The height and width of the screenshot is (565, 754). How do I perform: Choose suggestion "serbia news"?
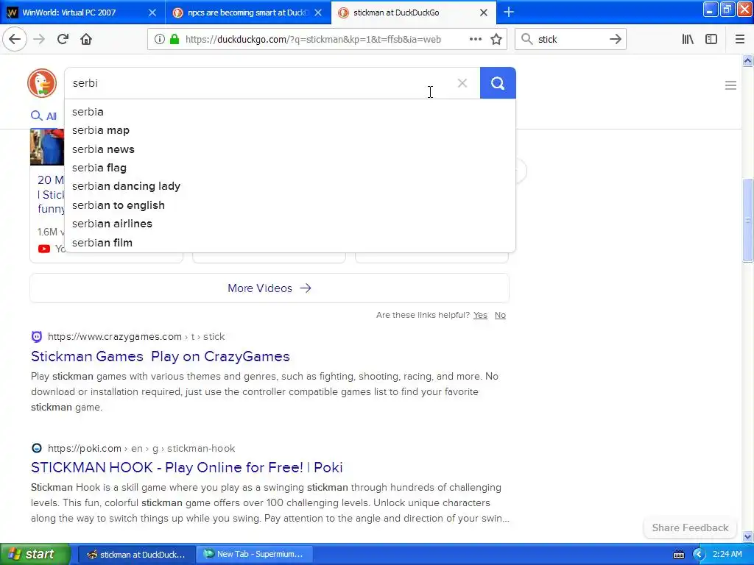click(290, 149)
